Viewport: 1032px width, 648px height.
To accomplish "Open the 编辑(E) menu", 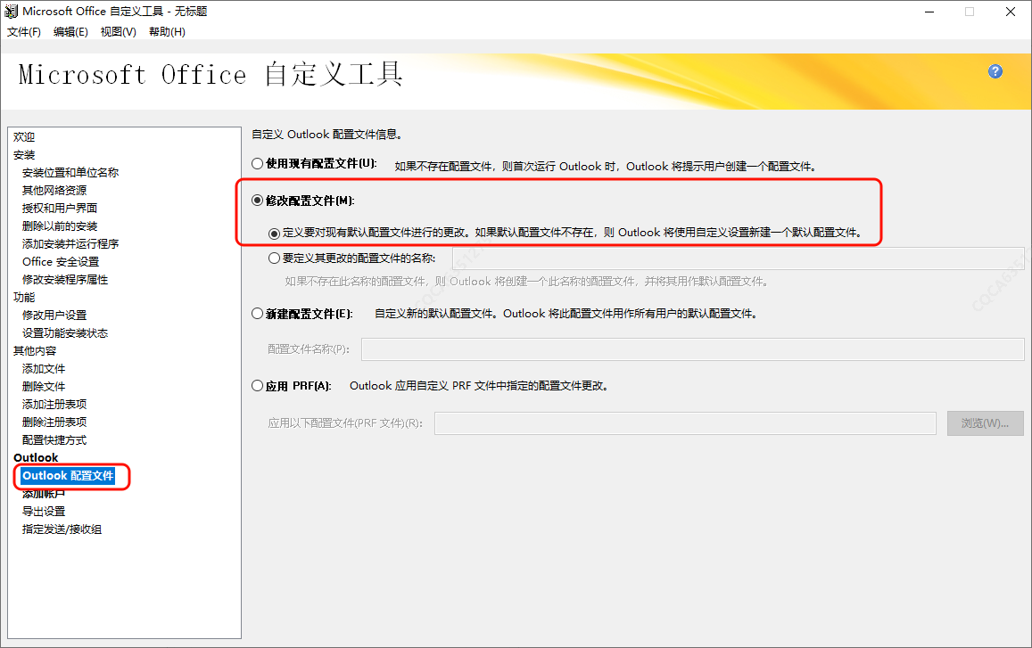I will [x=70, y=32].
